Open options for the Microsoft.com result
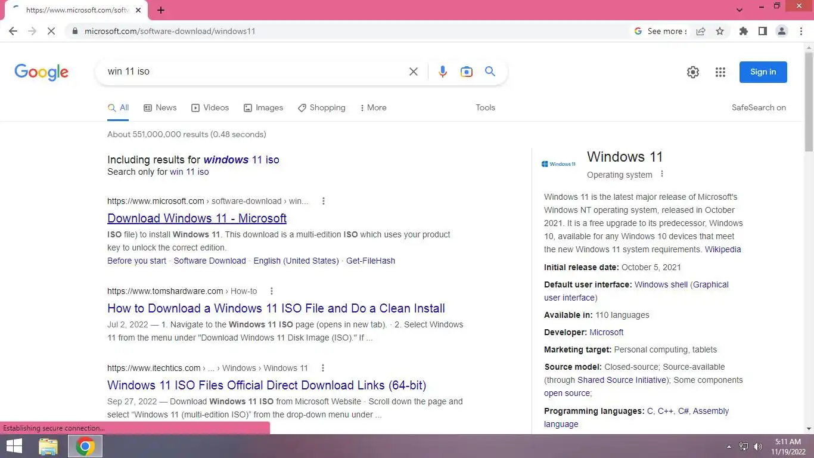 [x=324, y=201]
